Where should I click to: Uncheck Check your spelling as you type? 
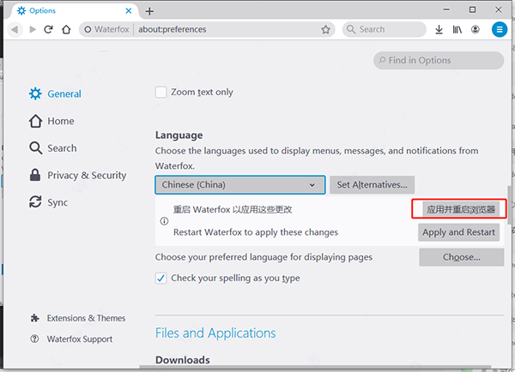point(161,278)
